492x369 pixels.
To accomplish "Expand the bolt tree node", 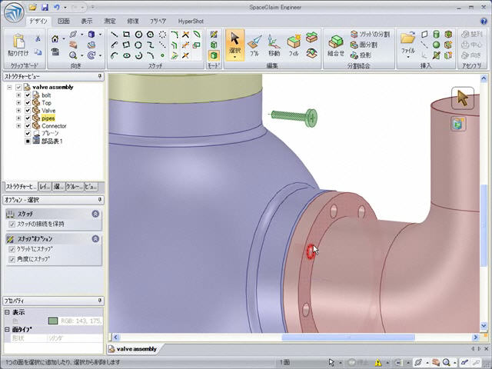I will 18,95.
